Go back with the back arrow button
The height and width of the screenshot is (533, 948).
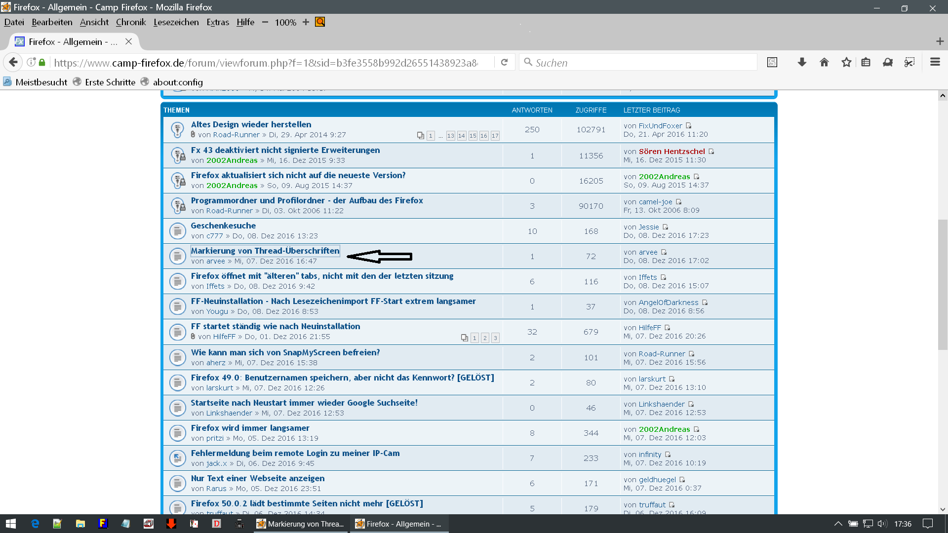(x=13, y=62)
